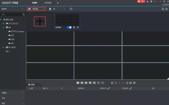Delete TV wall 1 with trash icon
Viewport: 169px width, 105px height.
click(78, 27)
